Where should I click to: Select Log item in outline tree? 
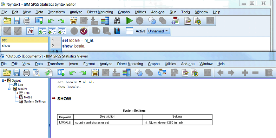20,85
